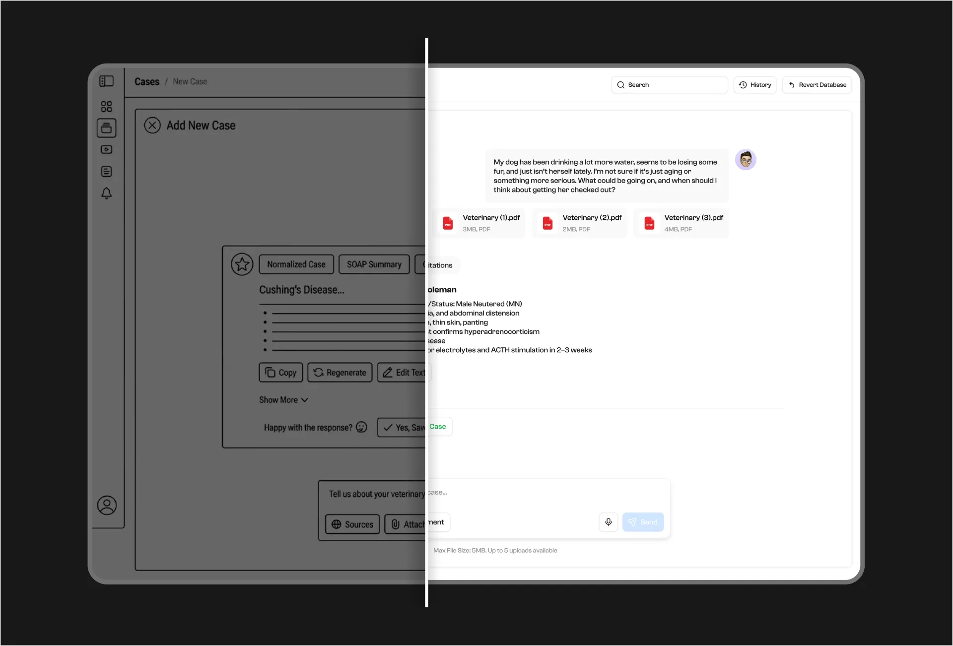Image resolution: width=953 pixels, height=646 pixels.
Task: Switch to SOAP Summary tab
Action: [x=374, y=264]
